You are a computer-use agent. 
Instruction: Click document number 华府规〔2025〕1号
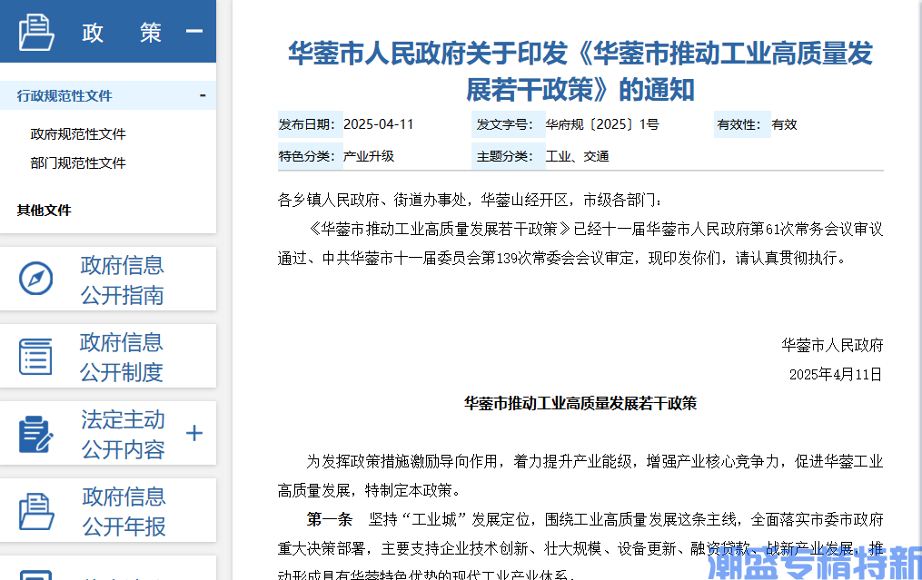pos(602,124)
